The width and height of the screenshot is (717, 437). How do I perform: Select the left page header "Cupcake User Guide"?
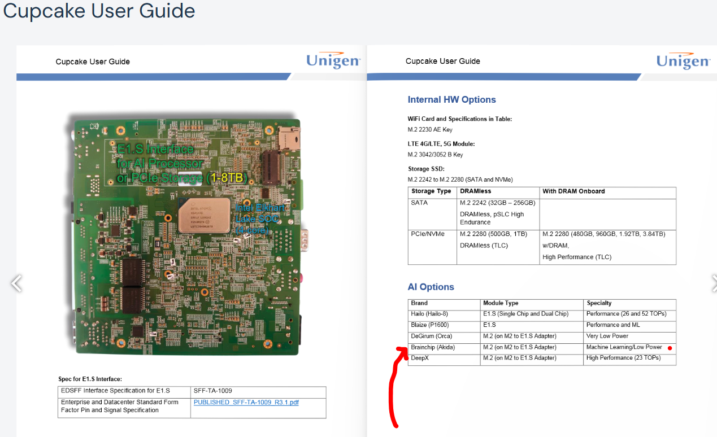(93, 62)
